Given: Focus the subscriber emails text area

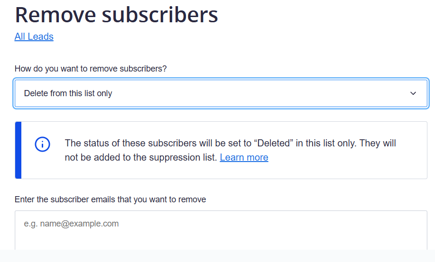Looking at the screenshot, I should click(221, 230).
